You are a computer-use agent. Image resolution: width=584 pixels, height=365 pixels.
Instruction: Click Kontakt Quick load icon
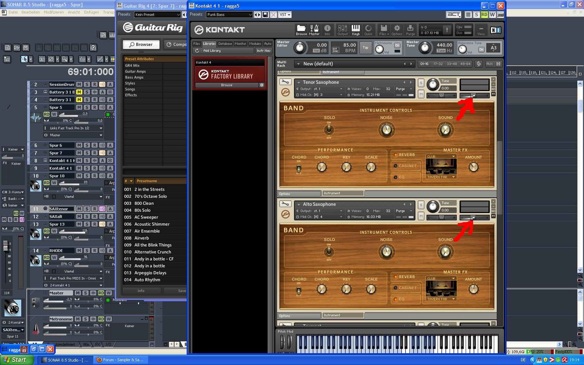(368, 30)
